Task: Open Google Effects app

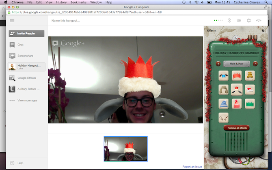Action: (x=26, y=78)
